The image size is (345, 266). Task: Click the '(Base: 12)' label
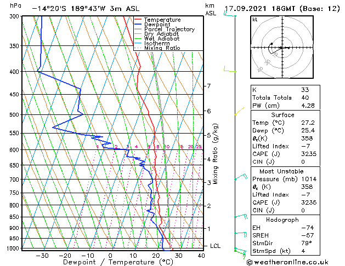320,9
